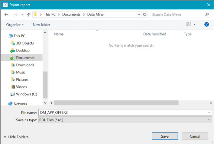Click the Downloads folder icon

(x=13, y=65)
